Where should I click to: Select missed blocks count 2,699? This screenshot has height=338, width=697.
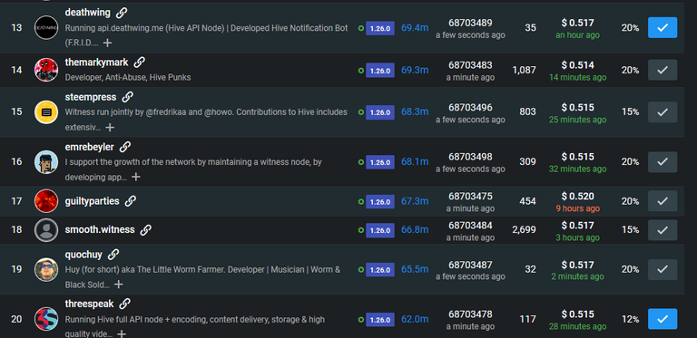click(x=524, y=230)
